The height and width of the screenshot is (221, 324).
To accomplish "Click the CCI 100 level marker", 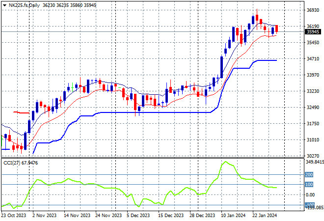I will (309, 184).
